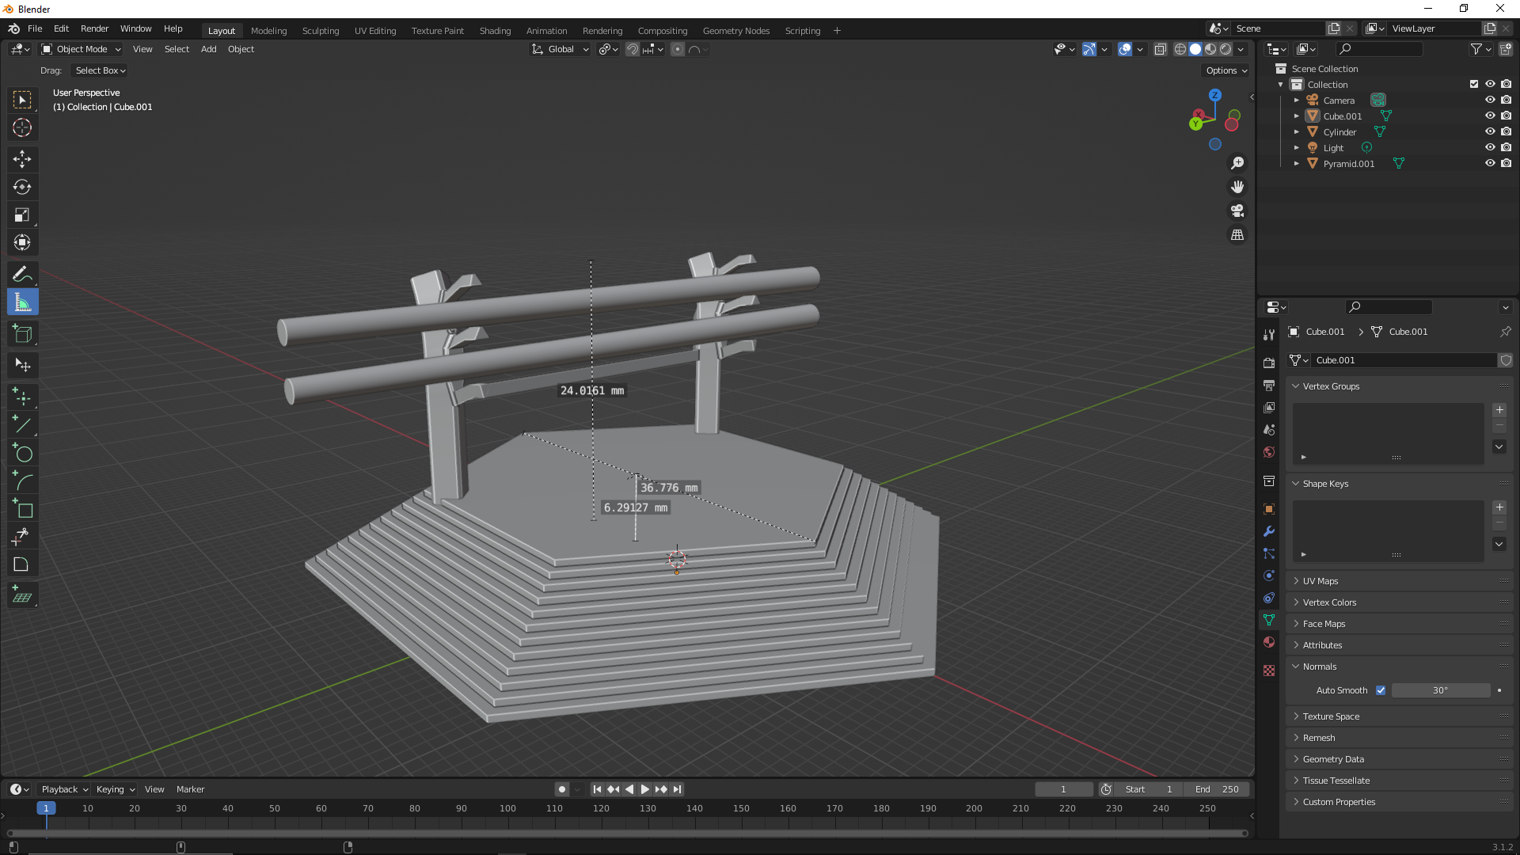The height and width of the screenshot is (855, 1520).
Task: Switch to the Modeling workspace tab
Action: click(x=268, y=31)
